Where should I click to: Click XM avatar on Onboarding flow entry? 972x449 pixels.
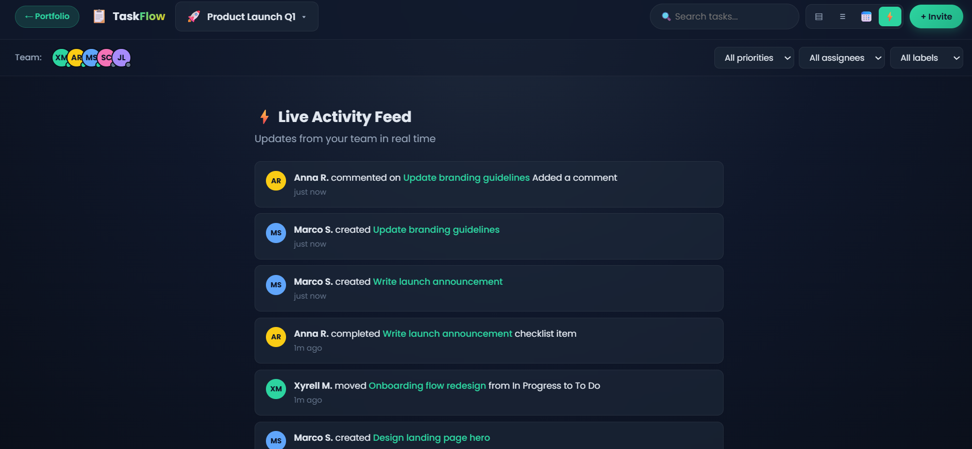(276, 389)
